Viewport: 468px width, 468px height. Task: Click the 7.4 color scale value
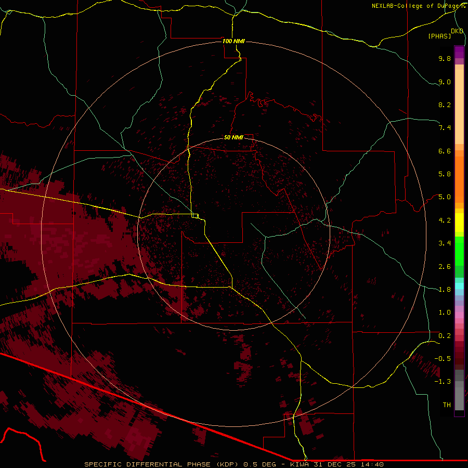[x=445, y=128]
